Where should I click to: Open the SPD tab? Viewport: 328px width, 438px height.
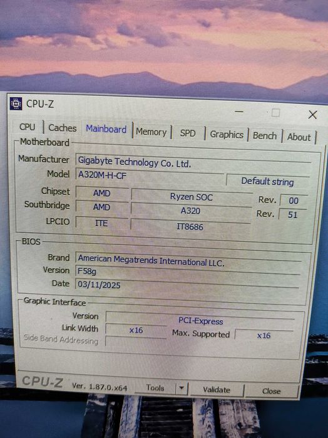(x=188, y=133)
